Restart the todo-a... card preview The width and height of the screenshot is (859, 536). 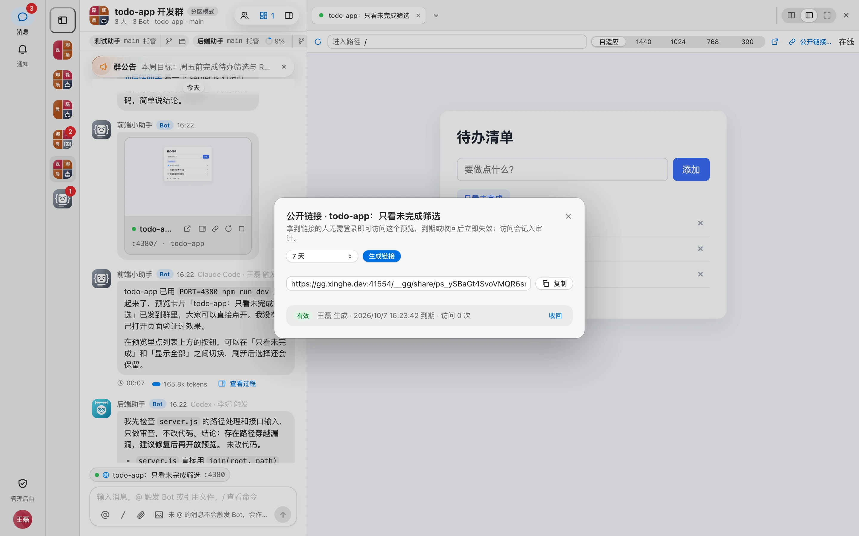click(228, 229)
